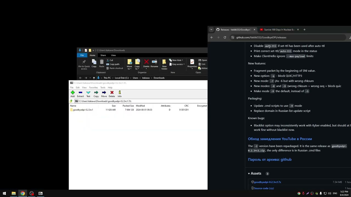The height and width of the screenshot is (197, 351).
Task: Select itakawa in Explorer breadcrumb
Action: click(x=146, y=78)
